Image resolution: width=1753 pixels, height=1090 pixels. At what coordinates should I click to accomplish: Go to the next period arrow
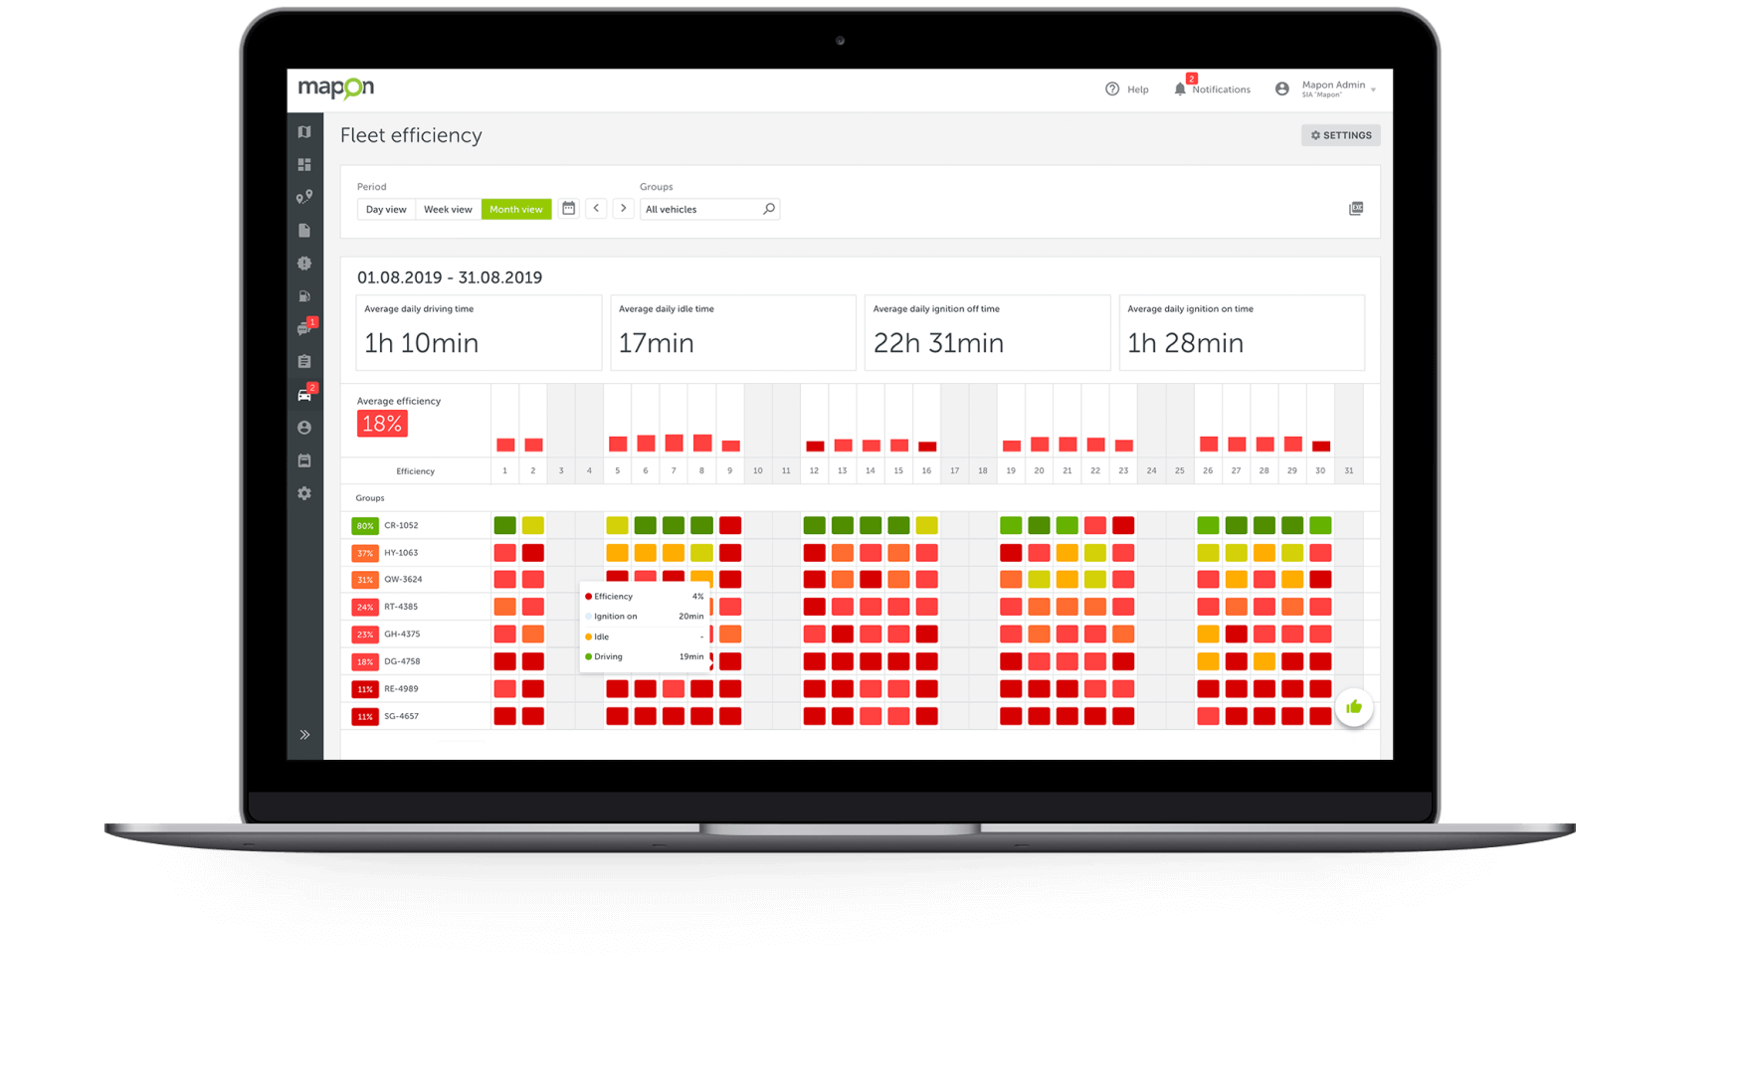point(624,208)
